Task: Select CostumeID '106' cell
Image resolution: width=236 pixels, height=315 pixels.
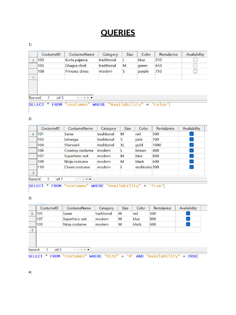Action: [x=51, y=150]
